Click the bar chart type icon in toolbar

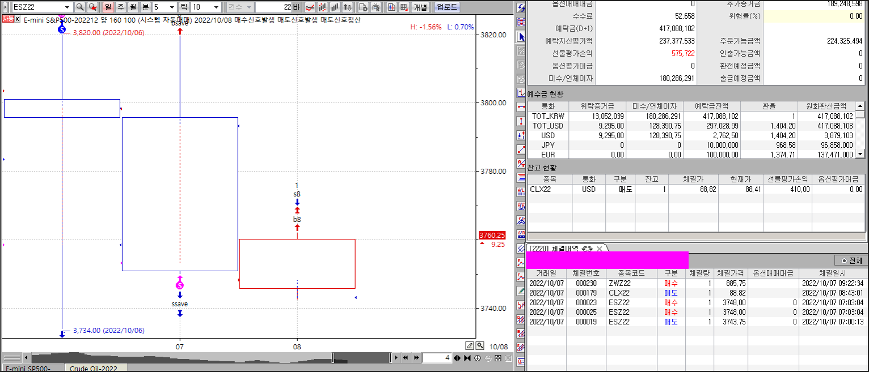point(335,7)
